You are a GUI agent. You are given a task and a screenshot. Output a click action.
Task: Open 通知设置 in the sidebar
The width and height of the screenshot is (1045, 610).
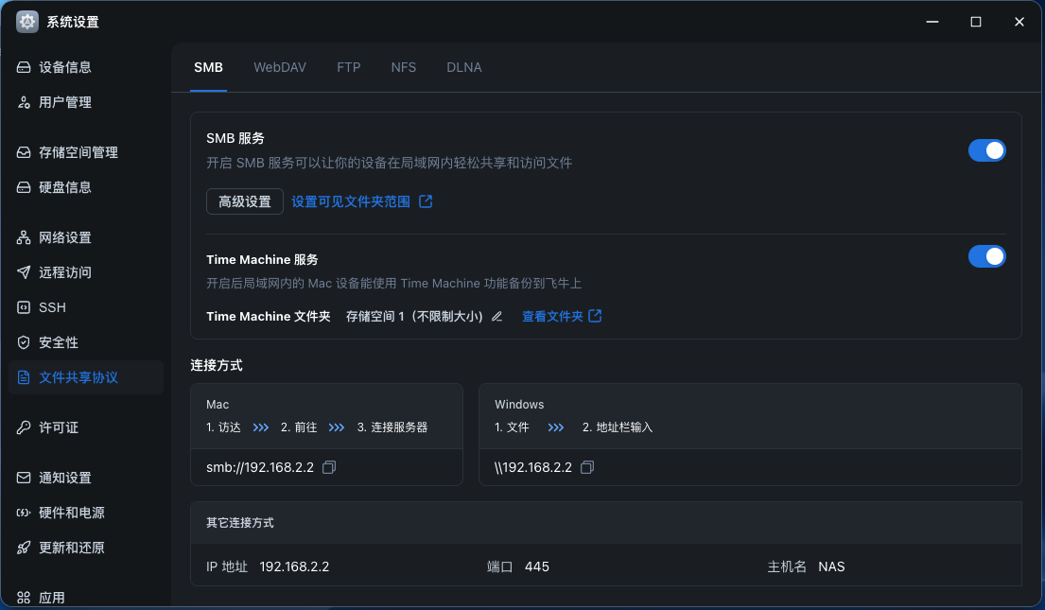coord(86,478)
